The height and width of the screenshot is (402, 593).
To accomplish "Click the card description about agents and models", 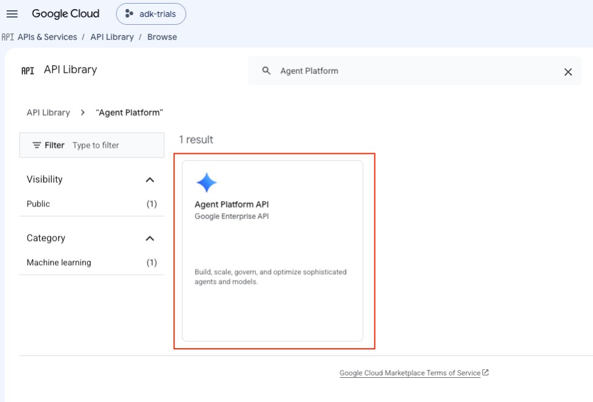I will (x=270, y=277).
